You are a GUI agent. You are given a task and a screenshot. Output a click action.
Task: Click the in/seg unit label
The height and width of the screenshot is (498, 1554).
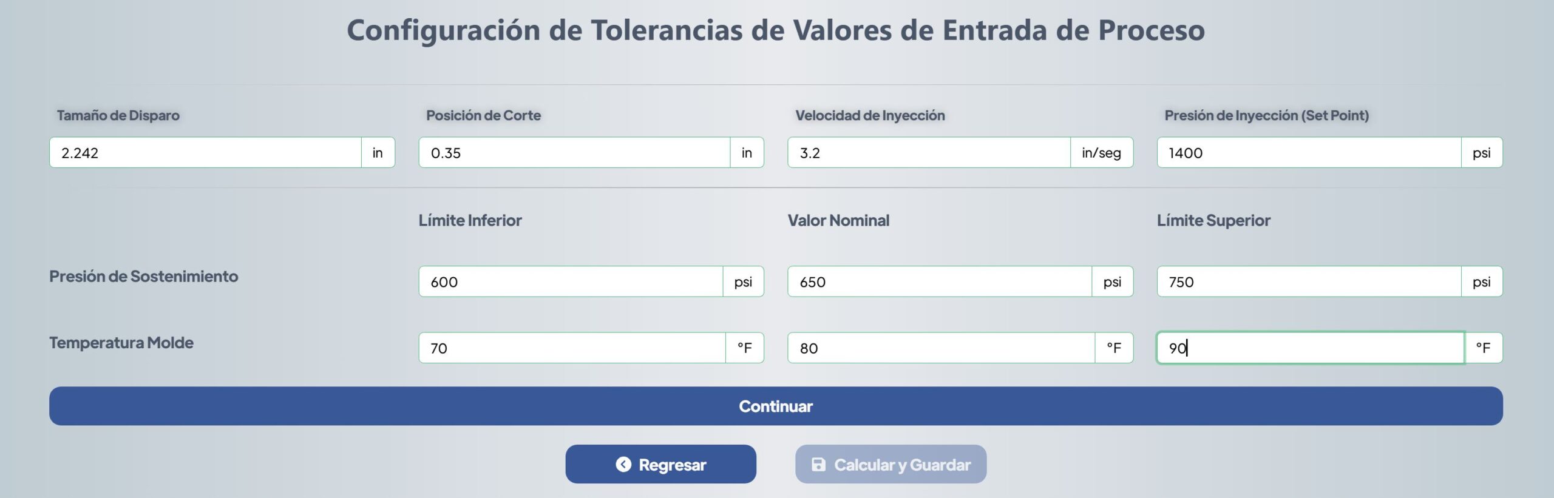1101,153
